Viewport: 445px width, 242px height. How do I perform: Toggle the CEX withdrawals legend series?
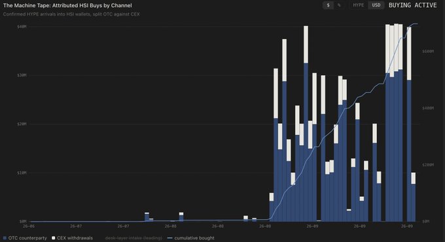[72, 238]
